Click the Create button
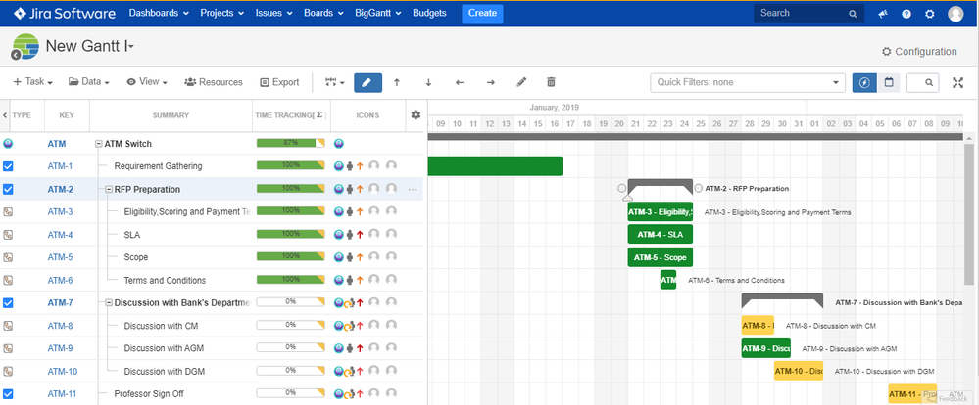This screenshot has width=979, height=405. point(482,13)
